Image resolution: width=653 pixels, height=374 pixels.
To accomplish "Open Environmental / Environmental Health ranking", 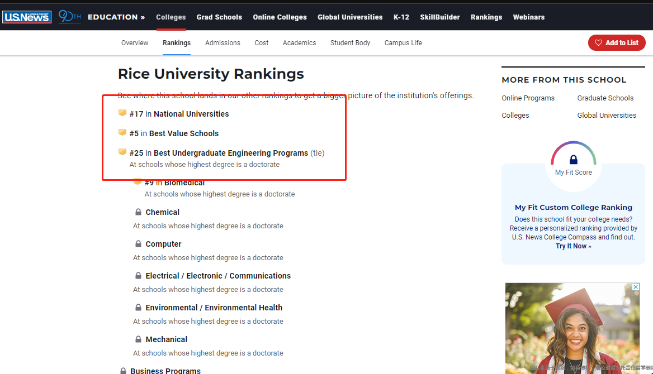I will point(214,308).
